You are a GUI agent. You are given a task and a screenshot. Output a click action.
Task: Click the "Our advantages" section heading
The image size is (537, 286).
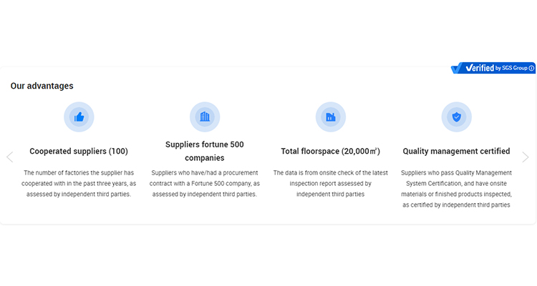42,86
